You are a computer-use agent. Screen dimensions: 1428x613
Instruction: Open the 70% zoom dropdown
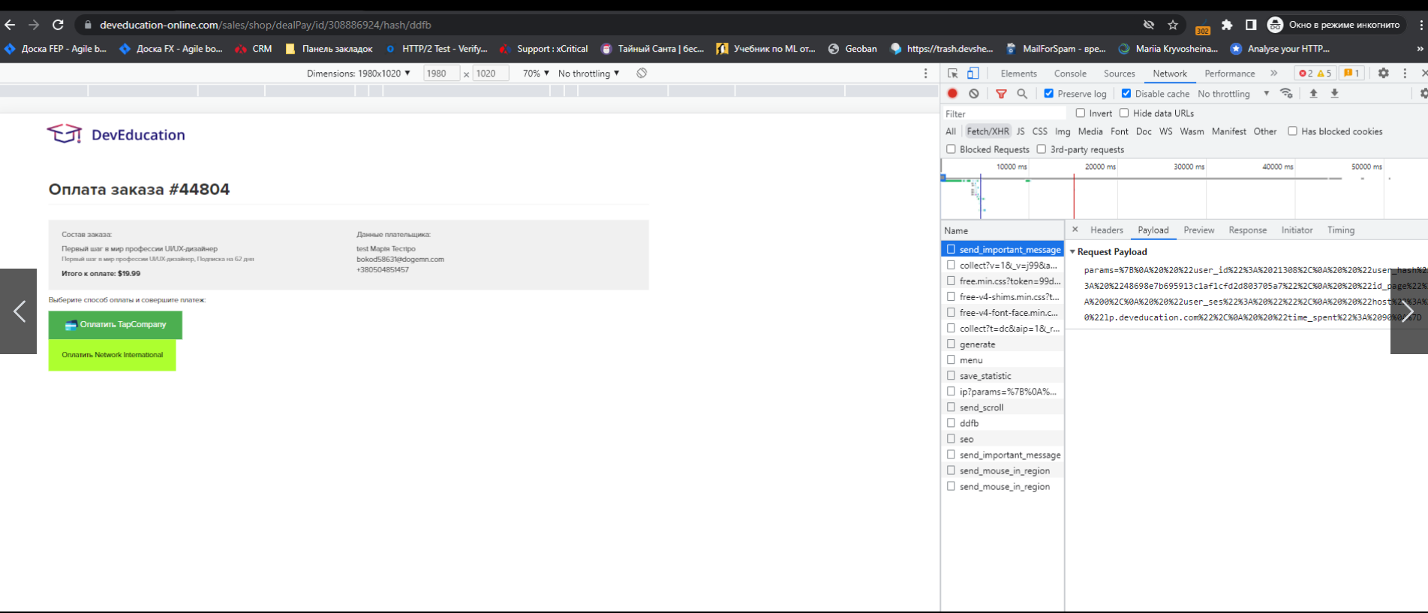pos(536,74)
